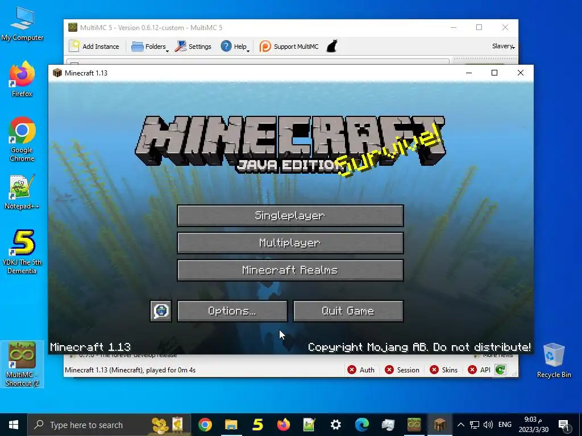This screenshot has height=436, width=582.
Task: Click the black cat icon in MultiMC toolbar
Action: pos(332,47)
